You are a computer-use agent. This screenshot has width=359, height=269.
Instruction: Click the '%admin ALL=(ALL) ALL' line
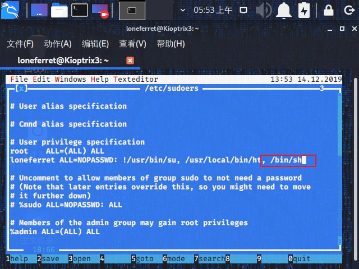55,231
